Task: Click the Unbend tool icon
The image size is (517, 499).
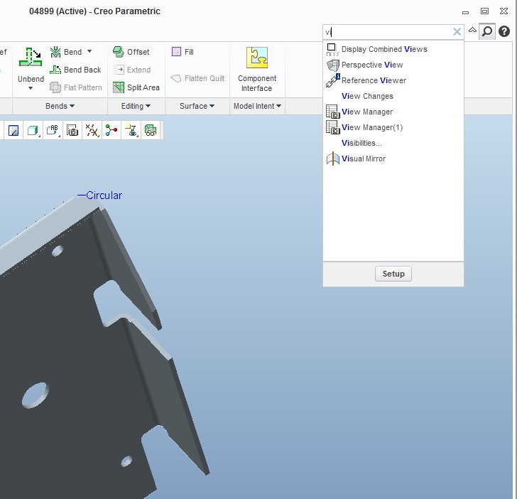Action: (31, 57)
